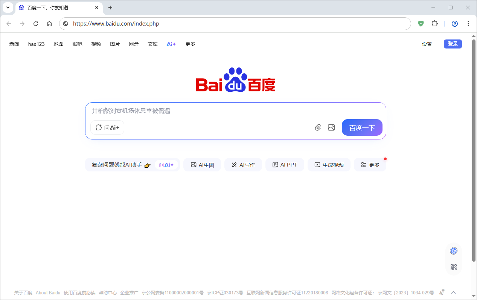
Task: Expand the 更多 item in top navigation
Action: tap(190, 44)
